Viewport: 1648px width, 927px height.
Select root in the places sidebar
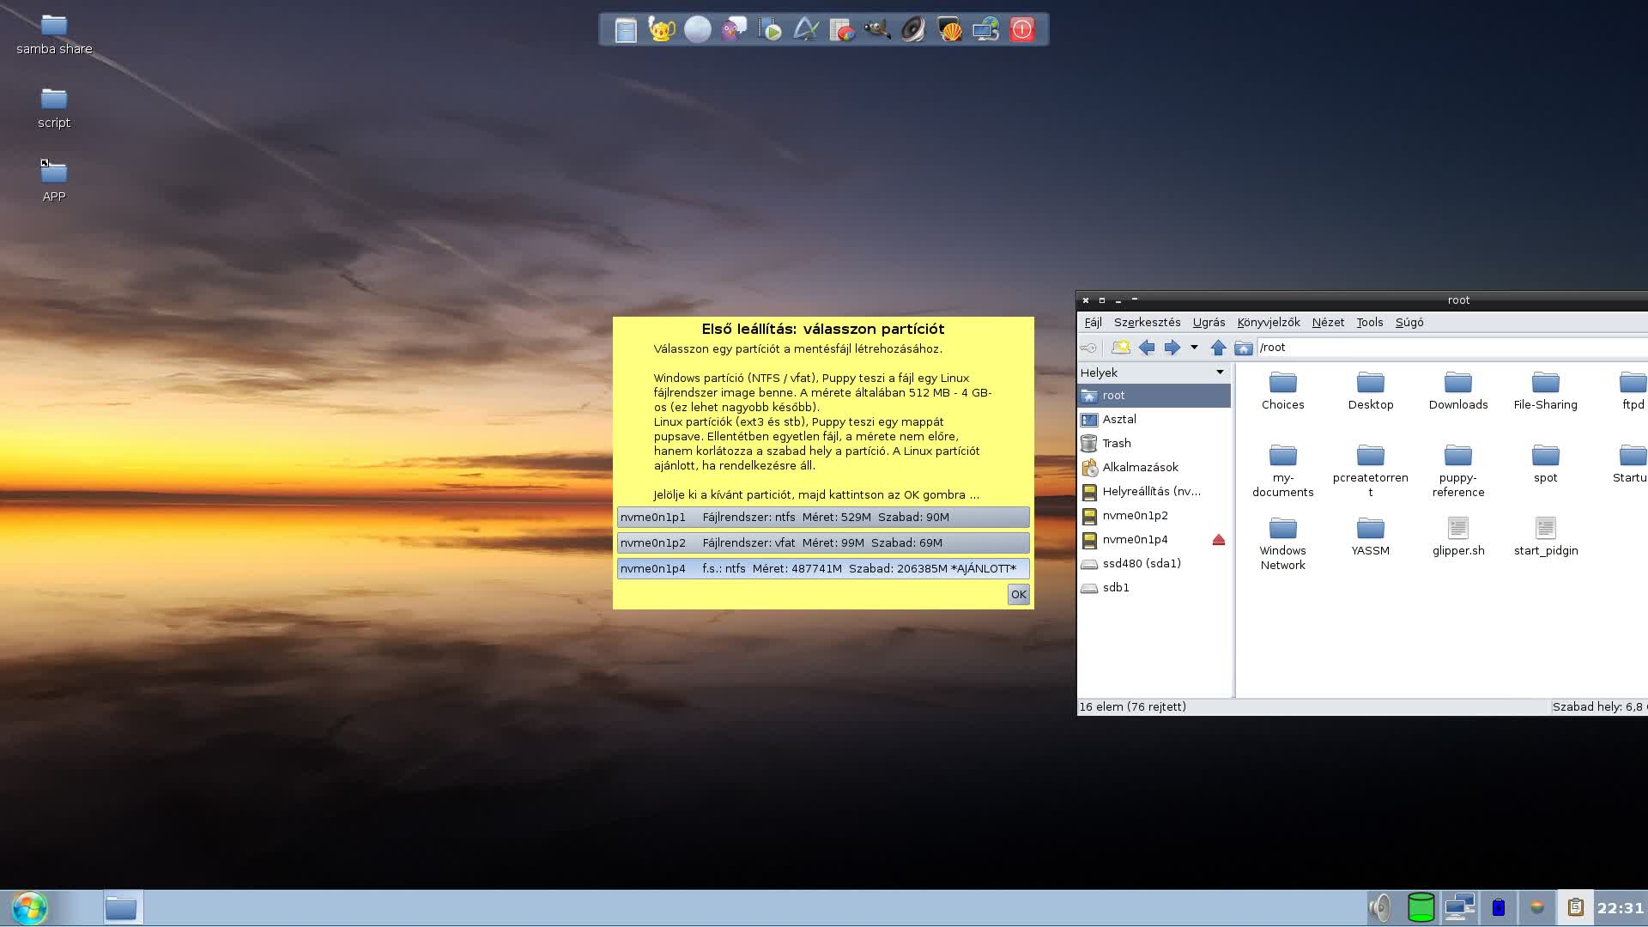[1154, 396]
